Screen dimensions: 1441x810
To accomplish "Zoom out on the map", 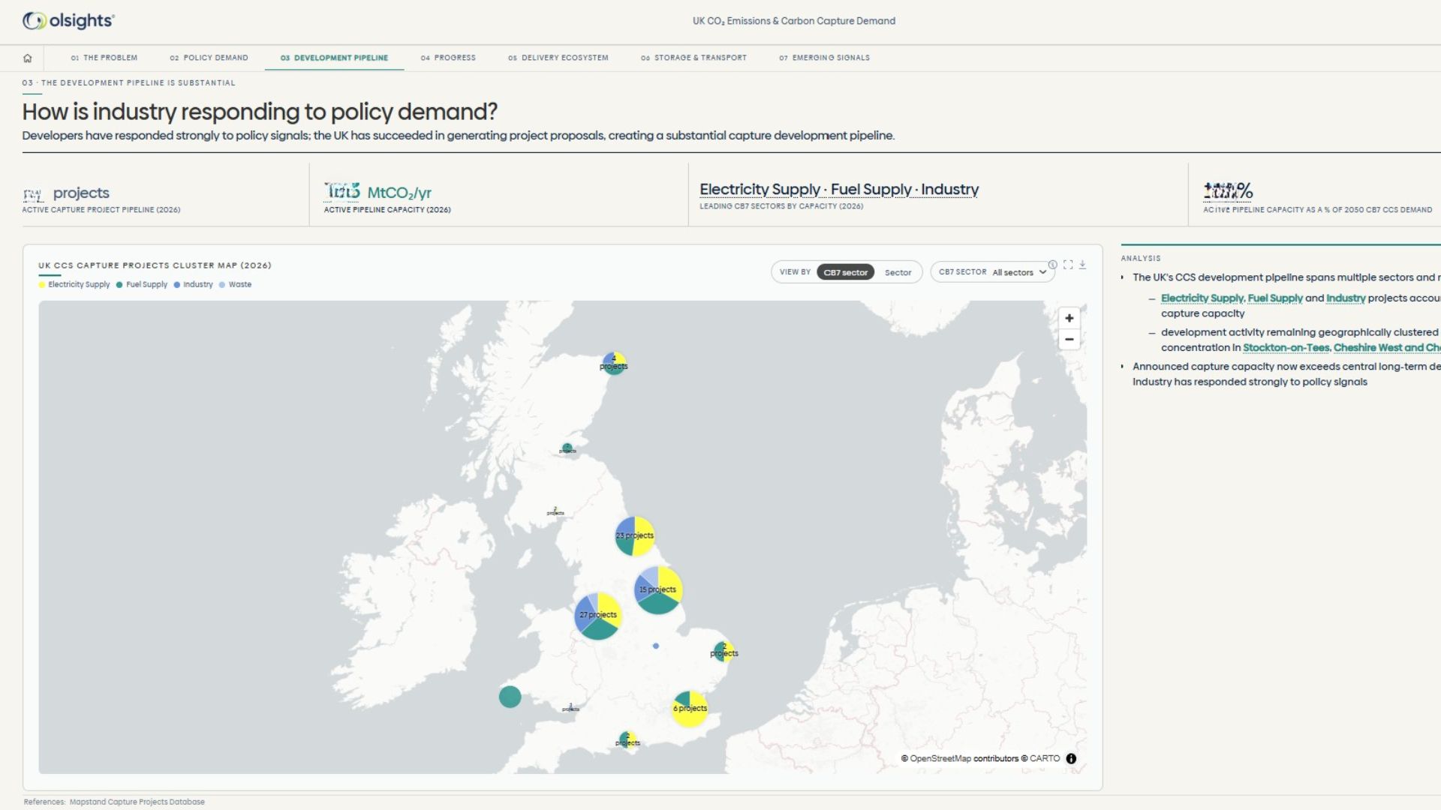I will [1069, 340].
